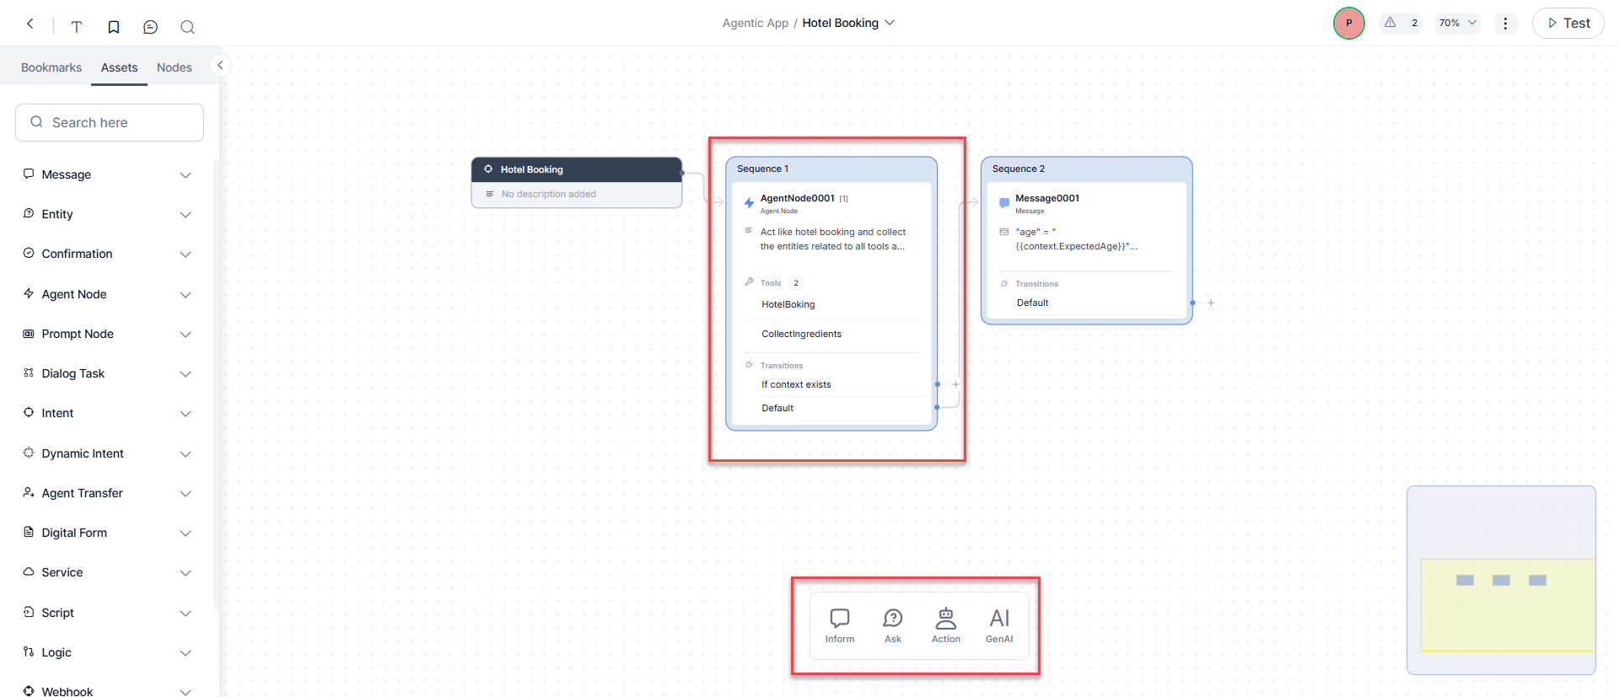The image size is (1619, 697).
Task: Open the bookmark icon in top toolbar
Action: click(x=114, y=27)
